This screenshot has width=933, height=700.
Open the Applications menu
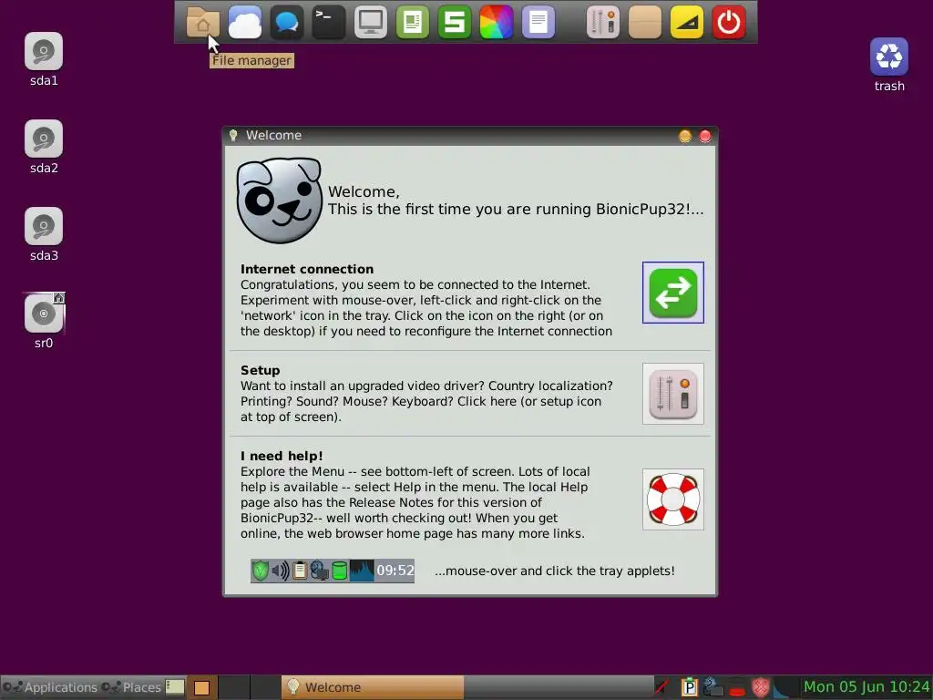click(50, 687)
